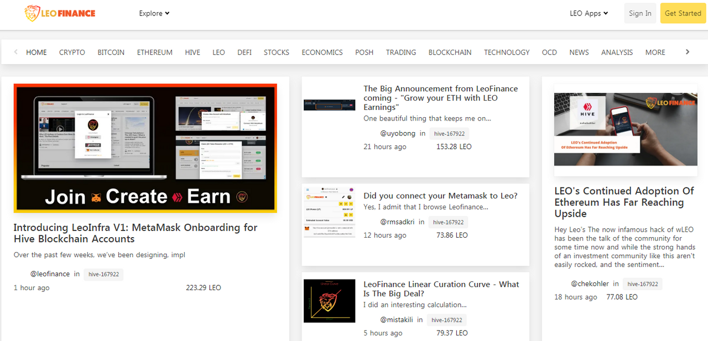Click the LeoFinance lion logo

(x=60, y=13)
